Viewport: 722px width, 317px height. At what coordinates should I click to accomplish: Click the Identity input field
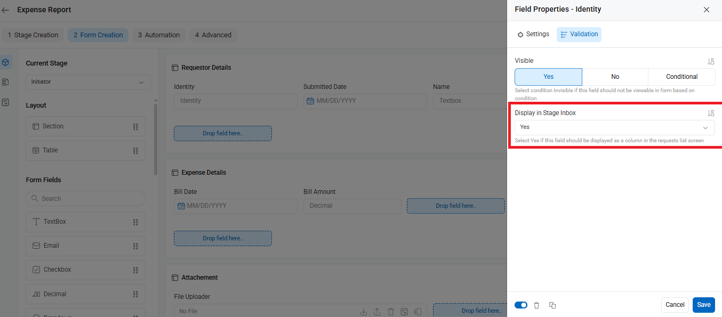pos(236,101)
